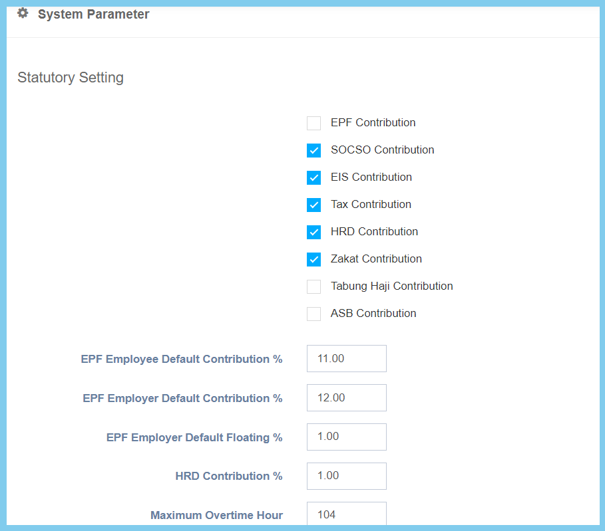Screen dimensions: 605x531
Task: Enable the EPF Contribution checkbox
Action: coord(313,123)
